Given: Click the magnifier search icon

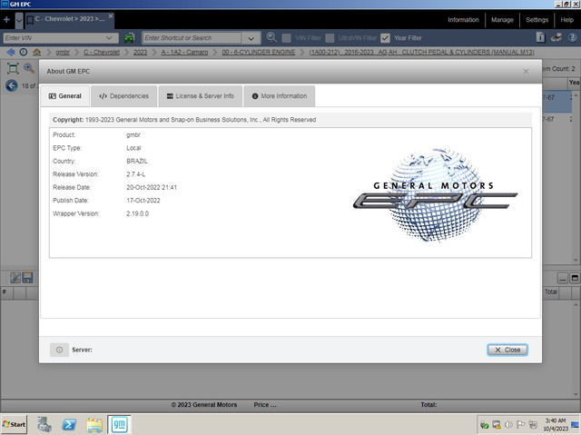Looking at the screenshot, I should (x=271, y=37).
